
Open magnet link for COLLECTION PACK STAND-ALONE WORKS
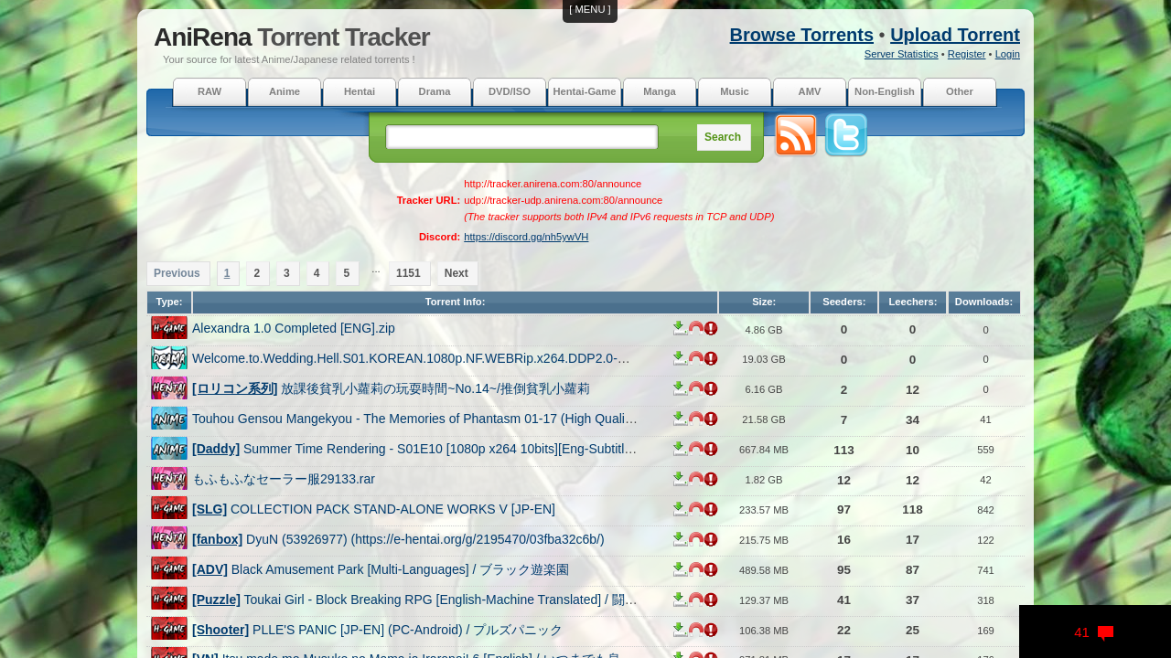pyautogui.click(x=696, y=509)
